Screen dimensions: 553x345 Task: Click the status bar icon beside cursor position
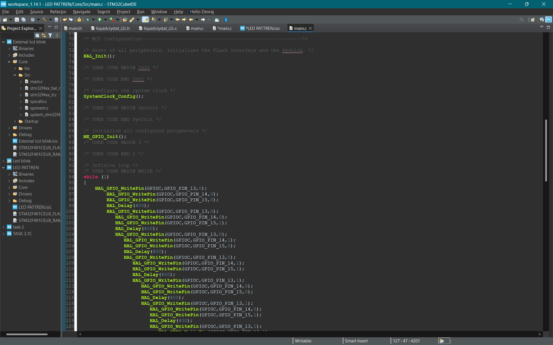click(442, 341)
